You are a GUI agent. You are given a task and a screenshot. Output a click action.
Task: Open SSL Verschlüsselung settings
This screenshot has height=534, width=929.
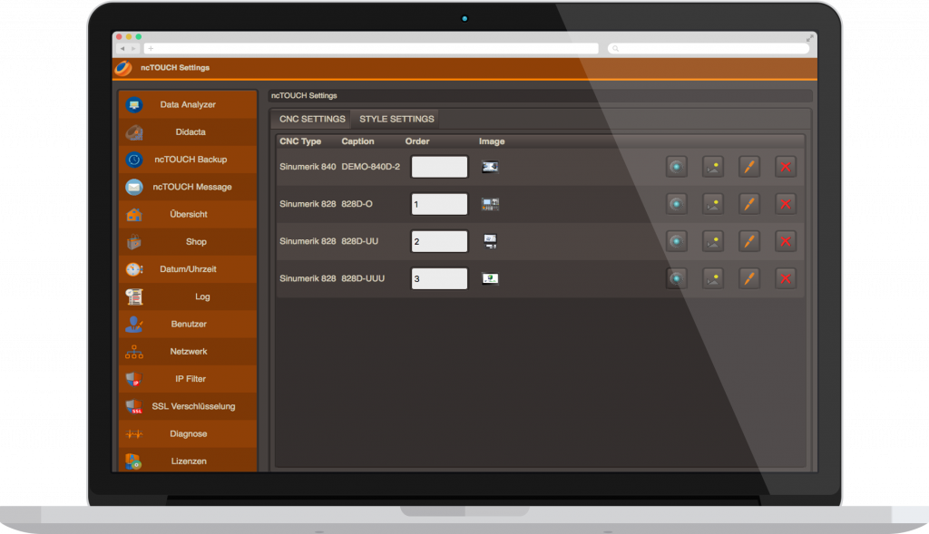pos(187,406)
